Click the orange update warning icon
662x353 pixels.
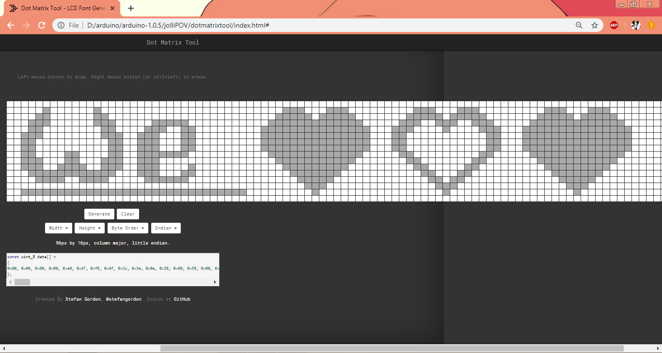(x=651, y=25)
